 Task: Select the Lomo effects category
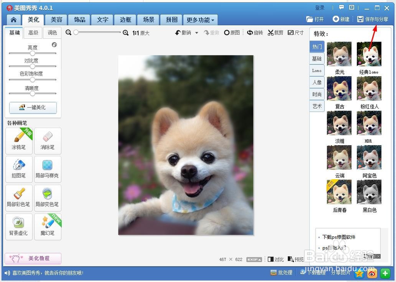click(x=317, y=71)
